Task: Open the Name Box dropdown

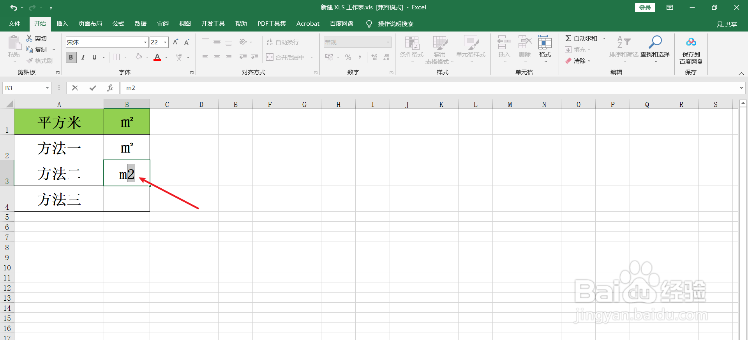Action: click(47, 88)
